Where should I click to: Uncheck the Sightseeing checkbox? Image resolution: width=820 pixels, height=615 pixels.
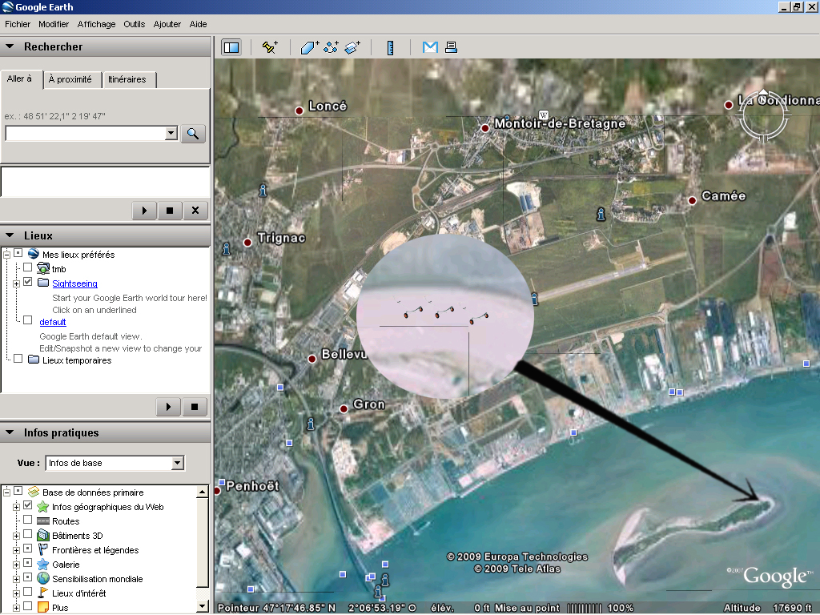[x=28, y=282]
